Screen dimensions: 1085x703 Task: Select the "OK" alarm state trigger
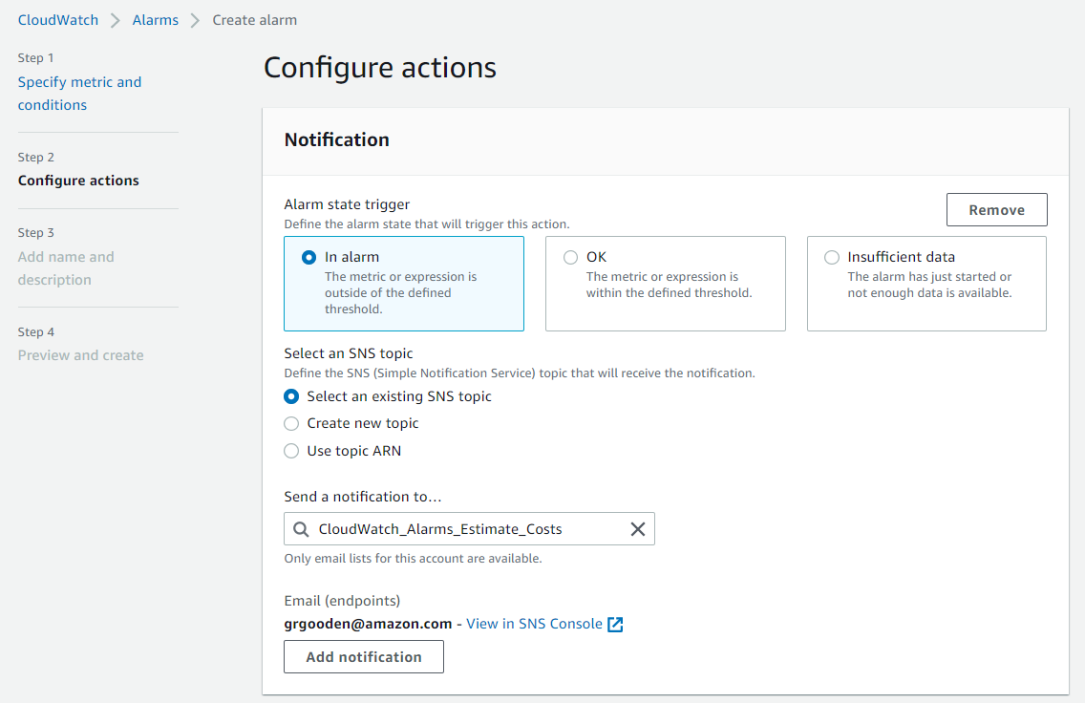568,256
